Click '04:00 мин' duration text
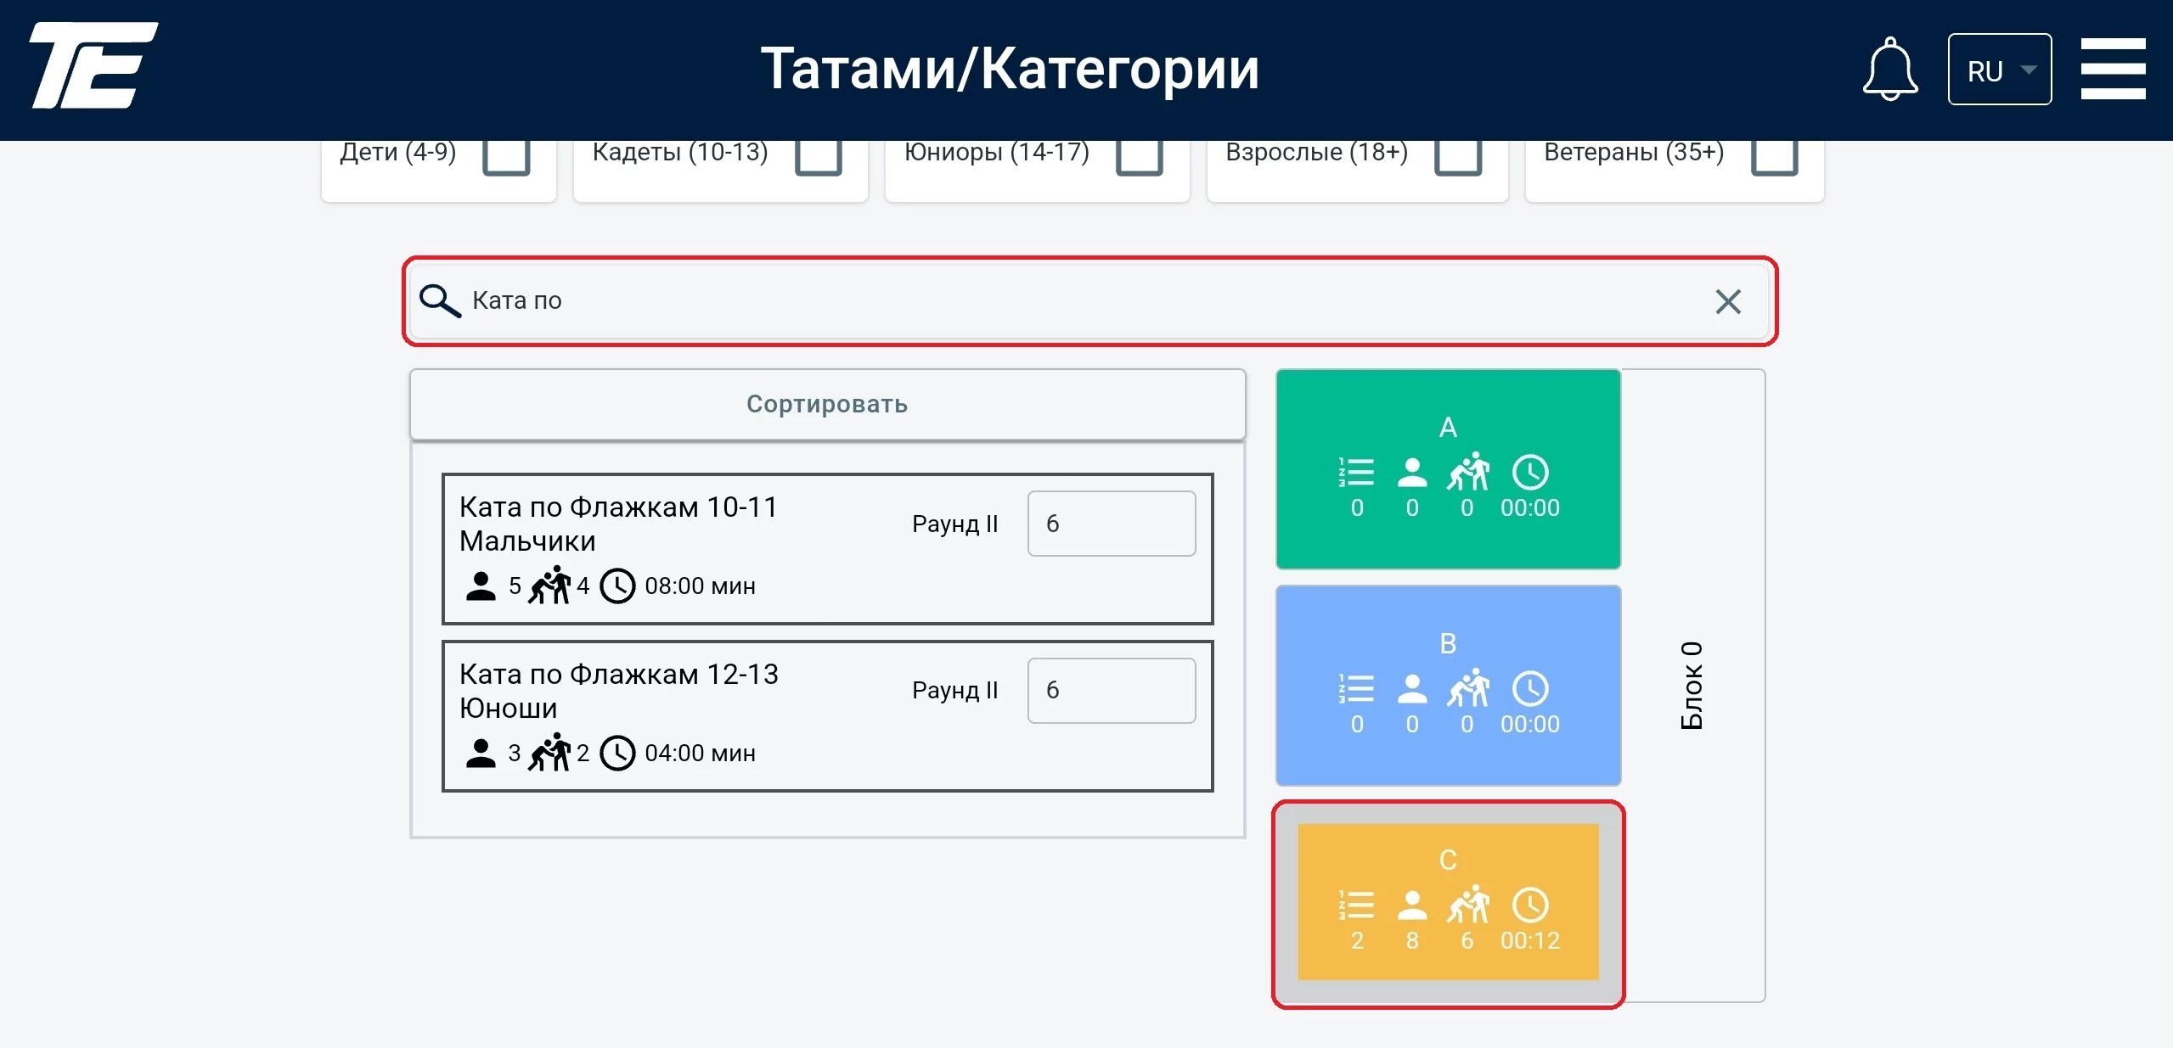Image resolution: width=2173 pixels, height=1048 pixels. tap(700, 754)
